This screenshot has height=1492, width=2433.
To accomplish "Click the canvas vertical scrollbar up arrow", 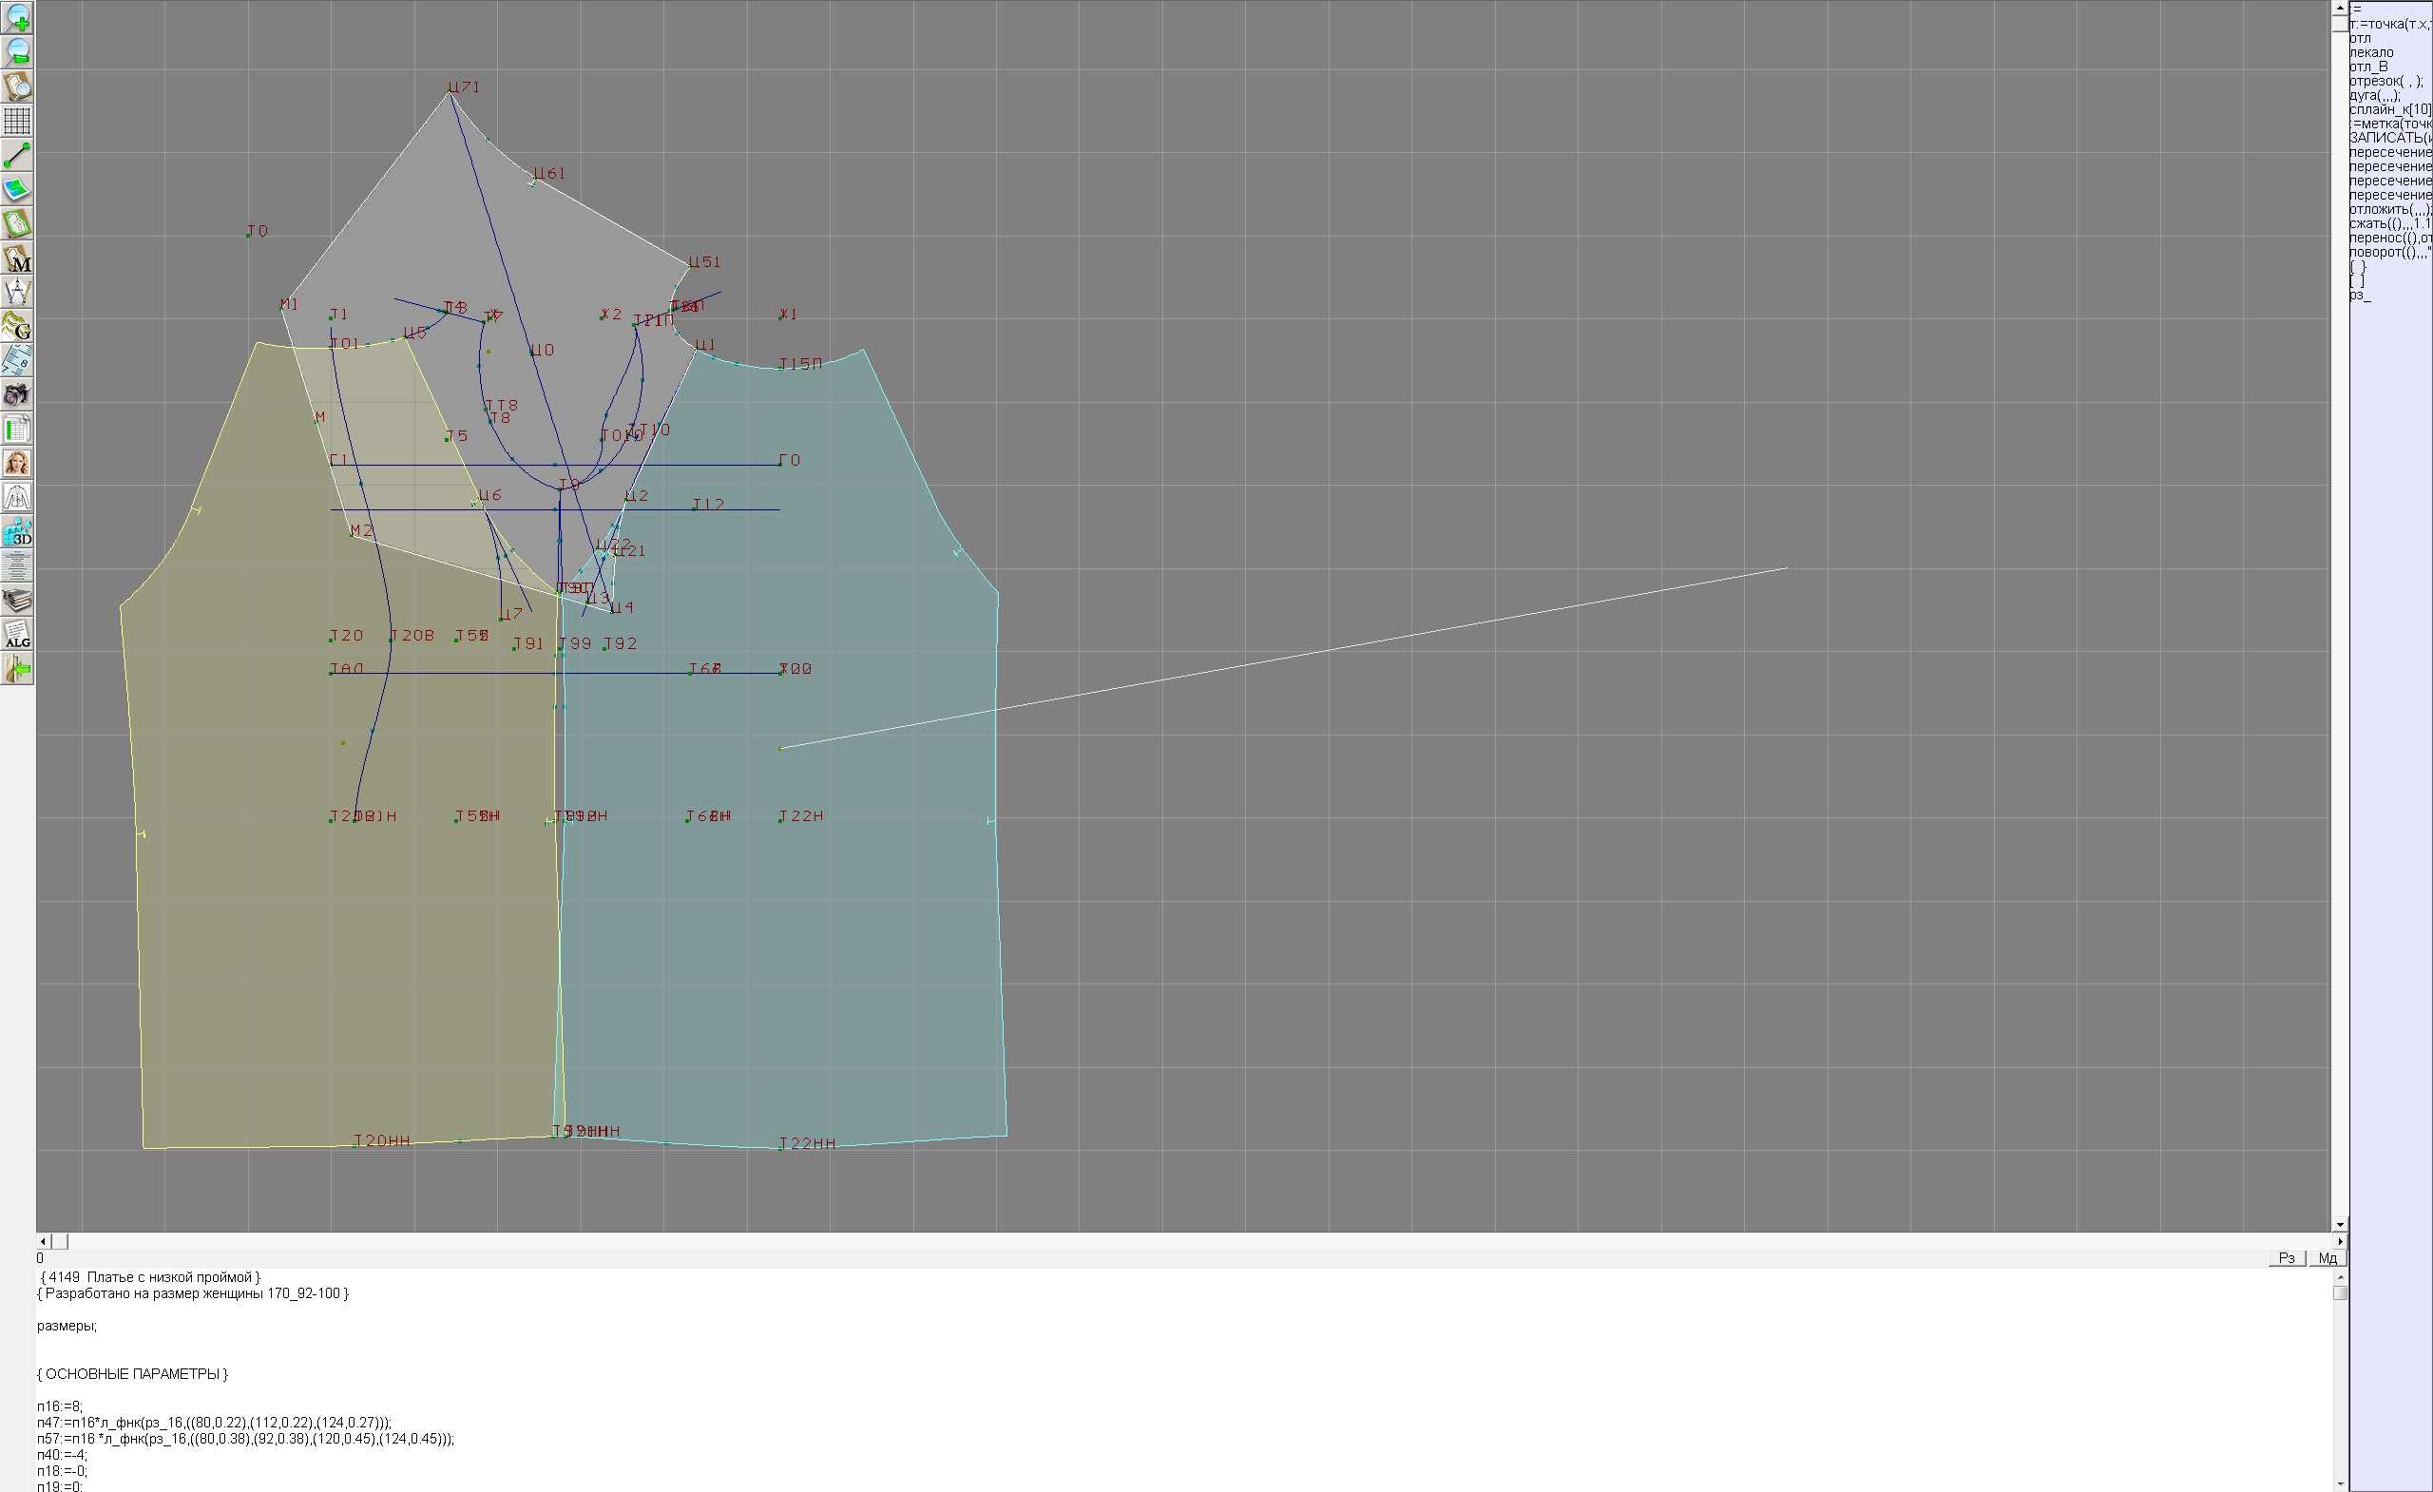I will (2340, 7).
